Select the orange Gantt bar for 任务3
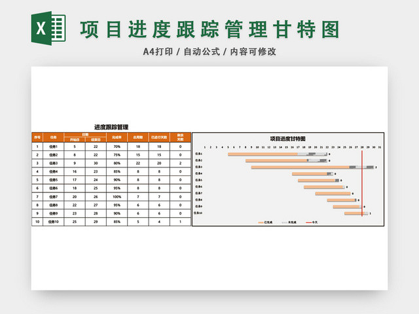Screen dimensions: 419x314 click(301, 167)
